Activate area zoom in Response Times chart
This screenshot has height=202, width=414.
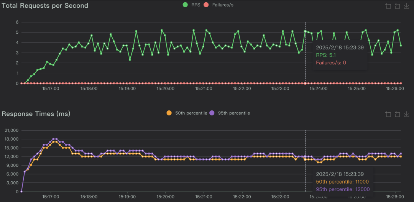[x=388, y=114]
